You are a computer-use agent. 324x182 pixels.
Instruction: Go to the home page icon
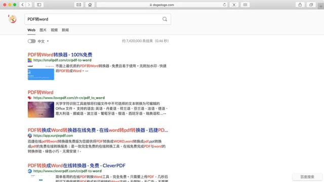[90, 5]
